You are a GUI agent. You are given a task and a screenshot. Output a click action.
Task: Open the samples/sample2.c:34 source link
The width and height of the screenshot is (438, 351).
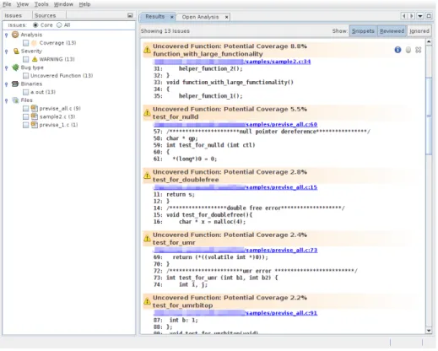278,62
